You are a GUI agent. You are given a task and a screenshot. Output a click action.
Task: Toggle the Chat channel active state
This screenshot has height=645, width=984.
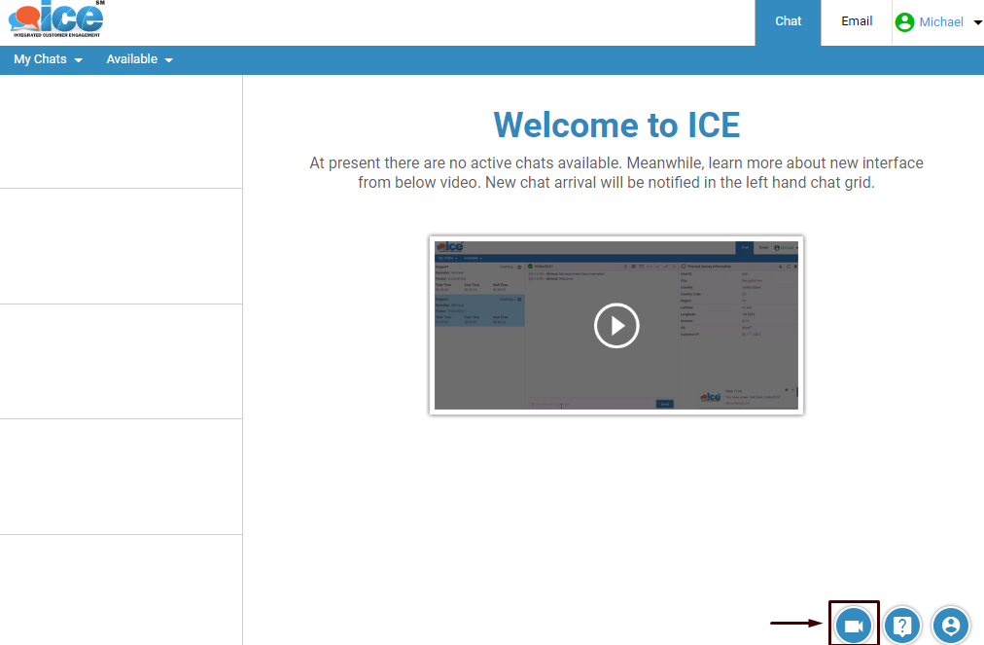tap(788, 21)
